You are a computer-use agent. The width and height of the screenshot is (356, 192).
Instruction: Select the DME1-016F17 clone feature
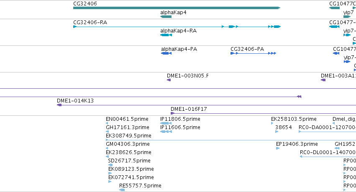click(264, 113)
